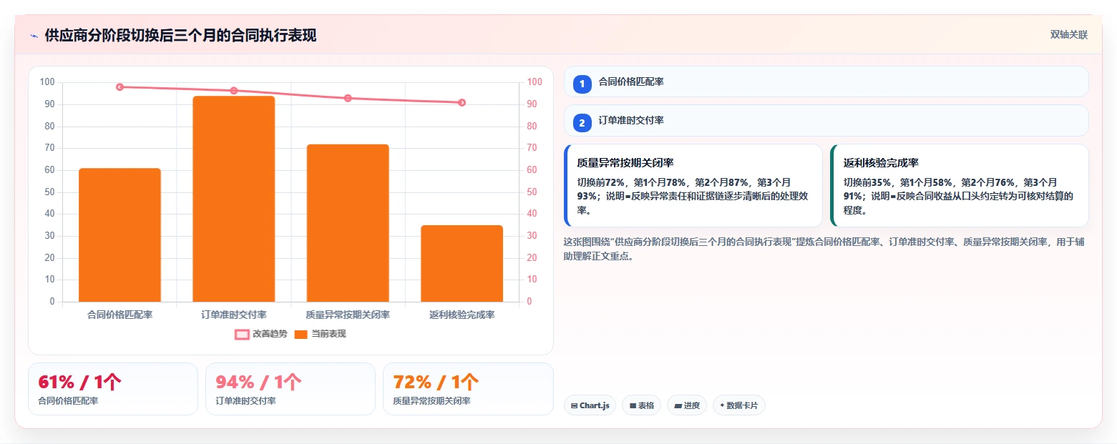Click caption 合同价格匹配率 under 61%
The width and height of the screenshot is (1117, 444).
tap(68, 401)
